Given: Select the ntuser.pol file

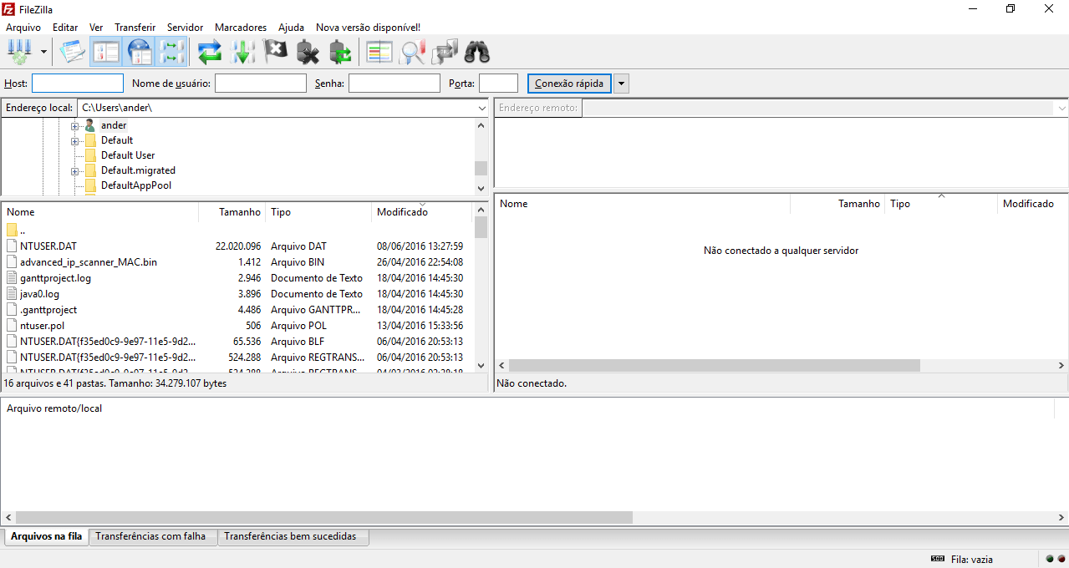Looking at the screenshot, I should tap(237, 326).
